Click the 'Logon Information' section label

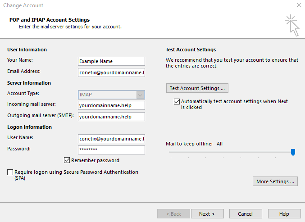30,127
